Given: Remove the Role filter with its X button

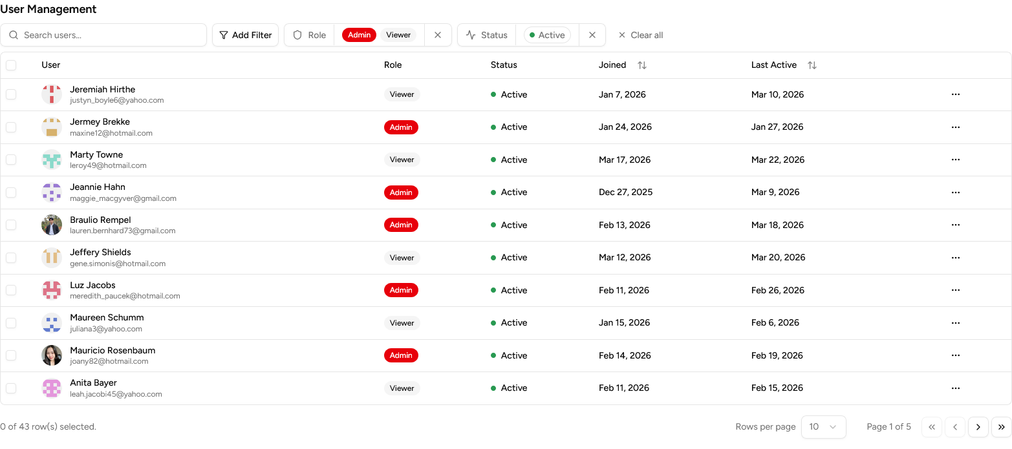Looking at the screenshot, I should click(x=438, y=34).
